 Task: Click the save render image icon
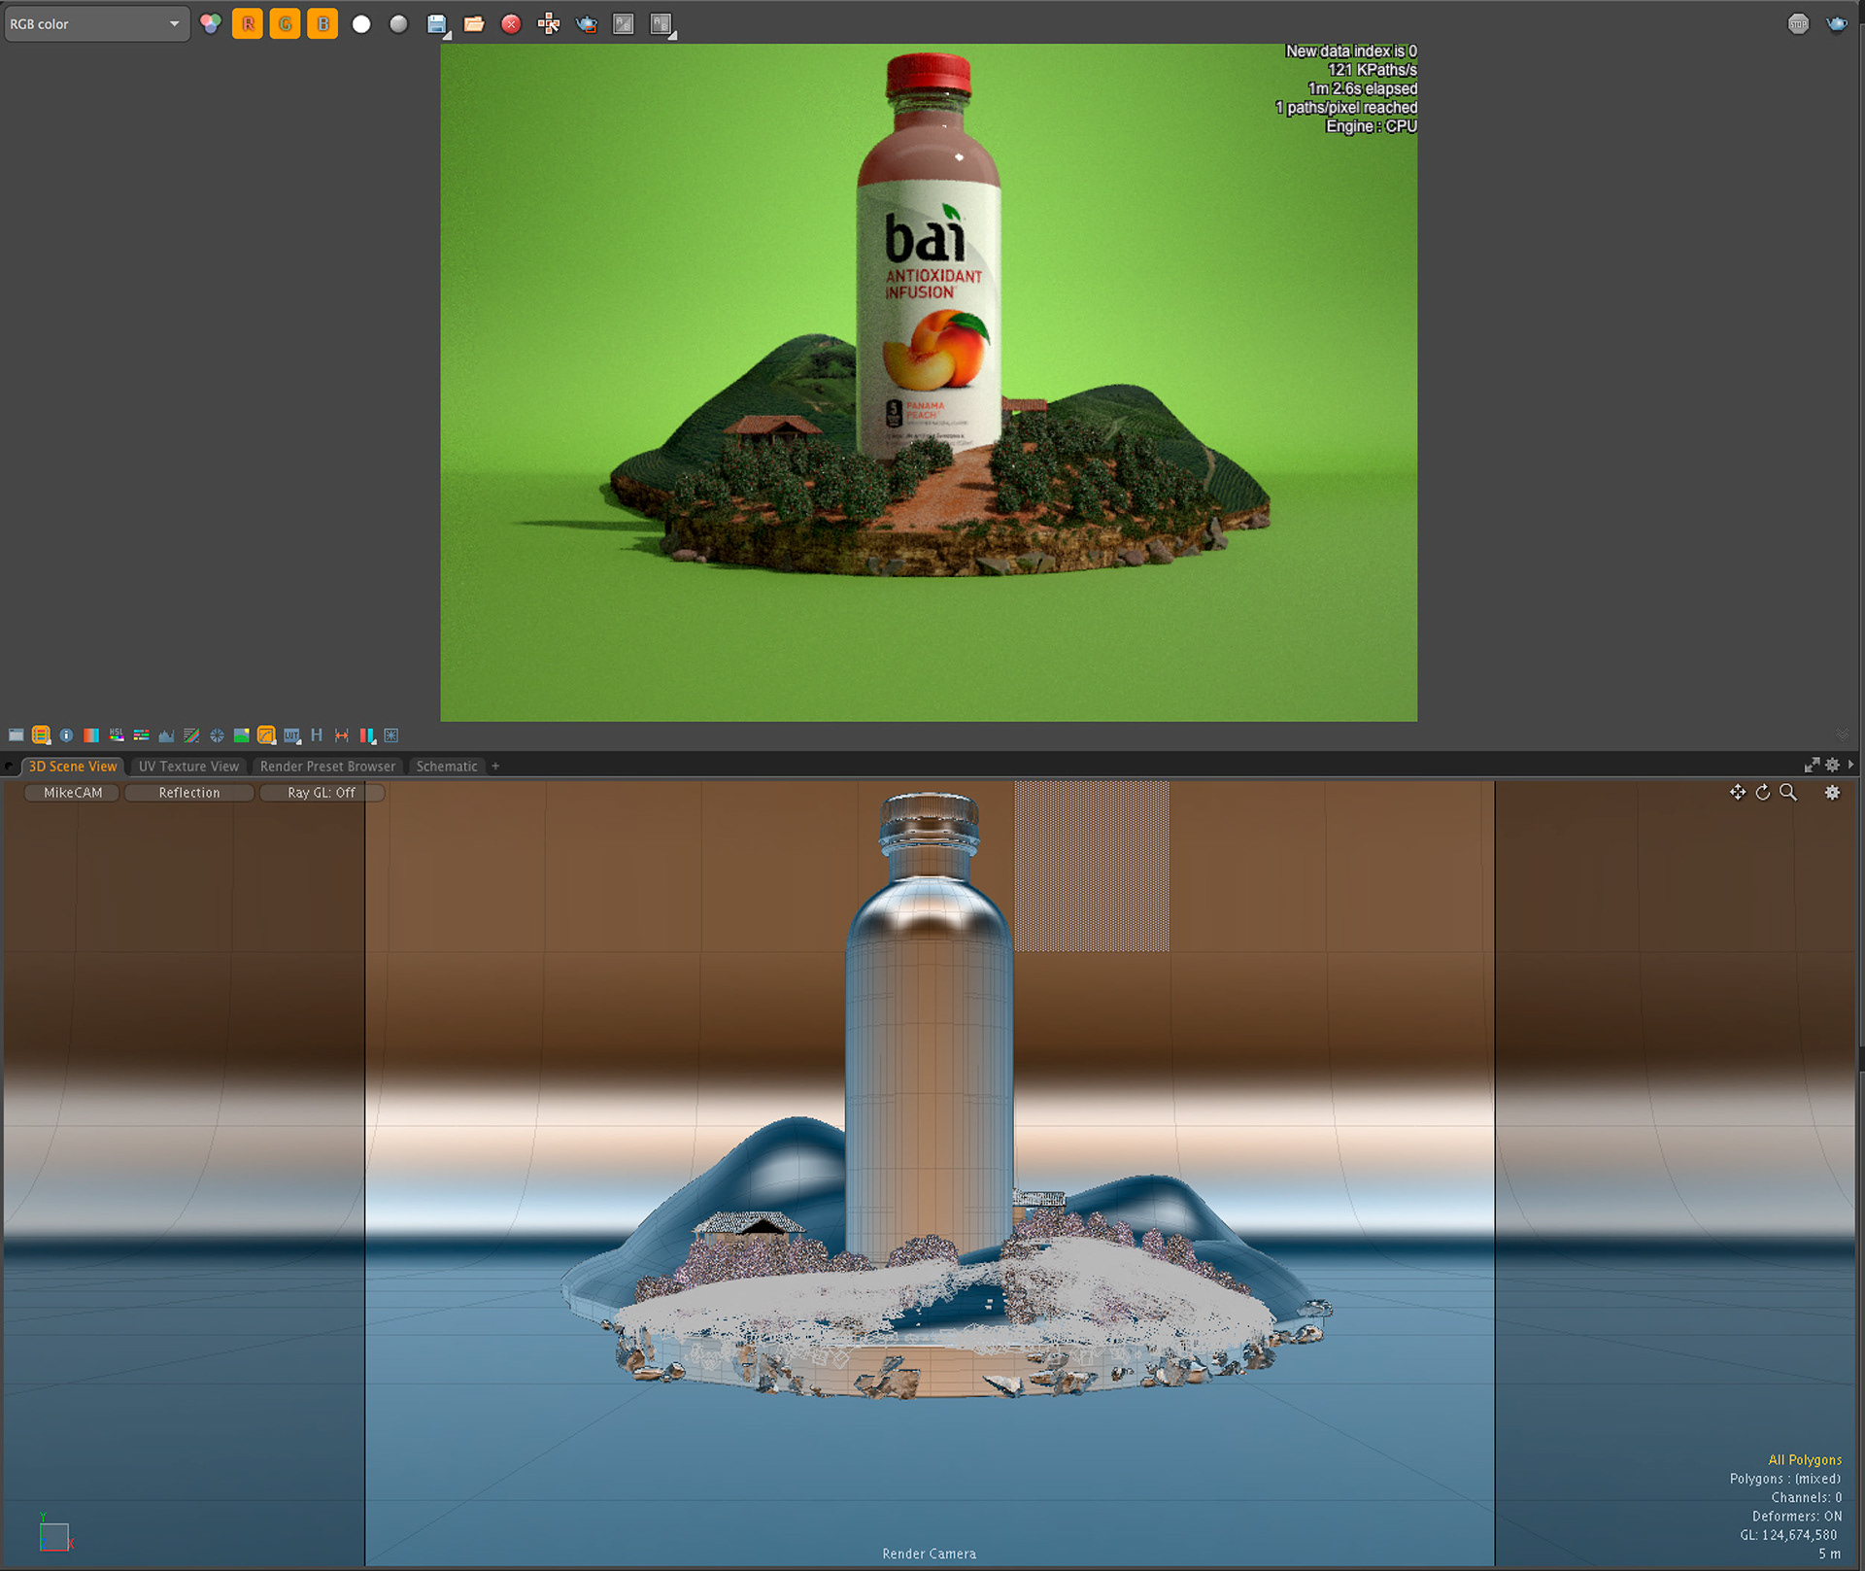click(x=437, y=24)
